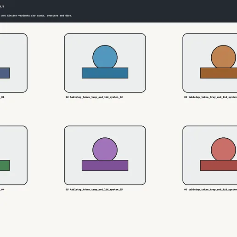Open the variant 05 thumbnail card

(x=105, y=155)
